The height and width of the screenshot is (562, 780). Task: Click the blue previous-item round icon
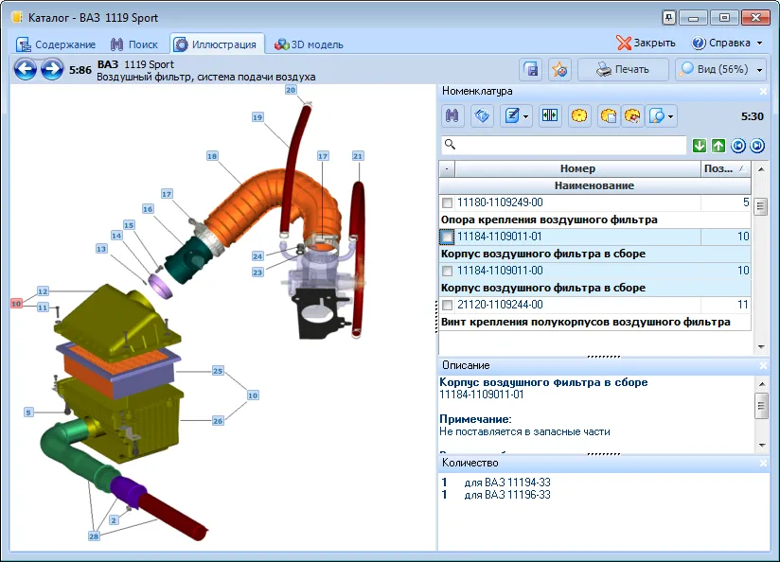point(738,145)
